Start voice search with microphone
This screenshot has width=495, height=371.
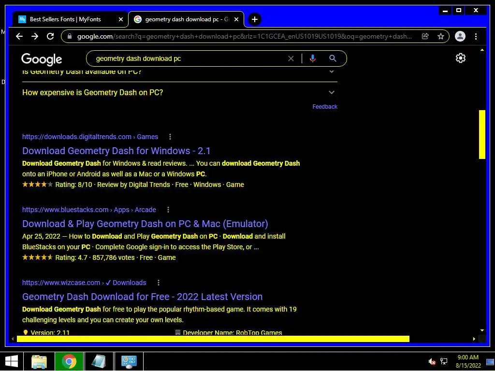[313, 58]
